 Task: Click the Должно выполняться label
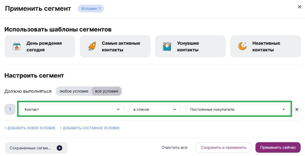pyautogui.click(x=28, y=92)
